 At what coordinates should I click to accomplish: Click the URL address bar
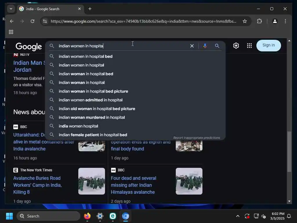[x=143, y=21]
